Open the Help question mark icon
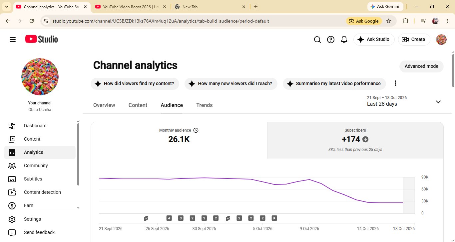The image size is (455, 242). [x=331, y=40]
